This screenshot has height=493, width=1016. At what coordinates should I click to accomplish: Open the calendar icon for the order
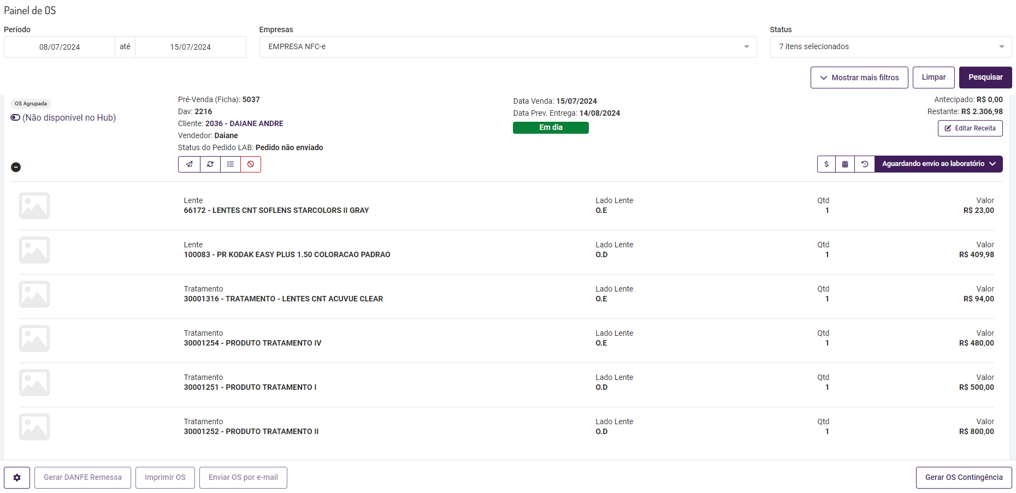[845, 164]
